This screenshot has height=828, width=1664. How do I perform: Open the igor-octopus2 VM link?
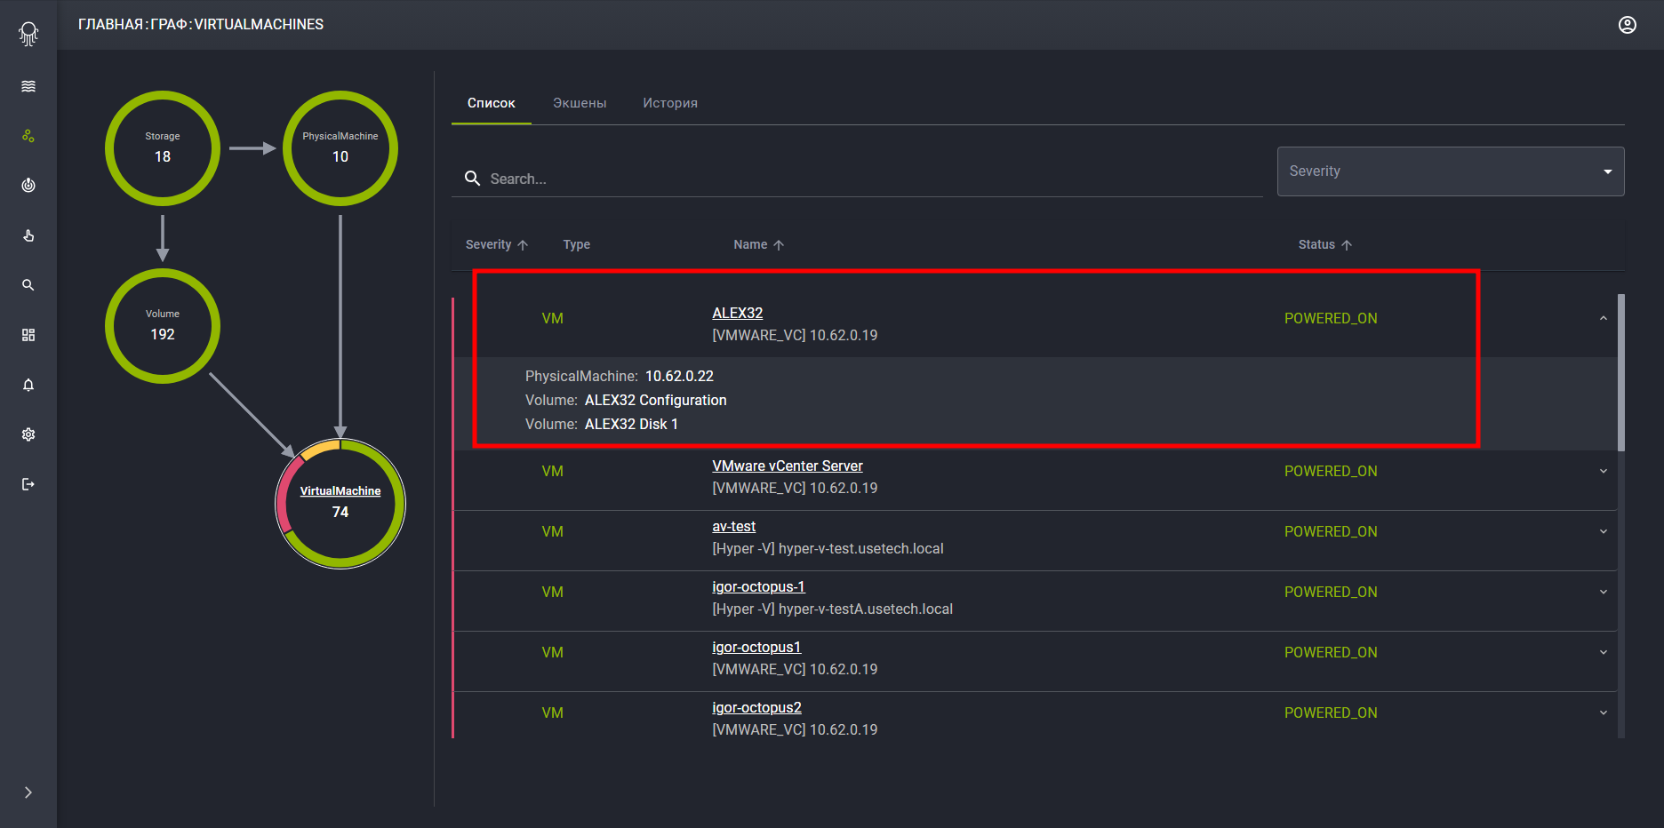tap(757, 707)
